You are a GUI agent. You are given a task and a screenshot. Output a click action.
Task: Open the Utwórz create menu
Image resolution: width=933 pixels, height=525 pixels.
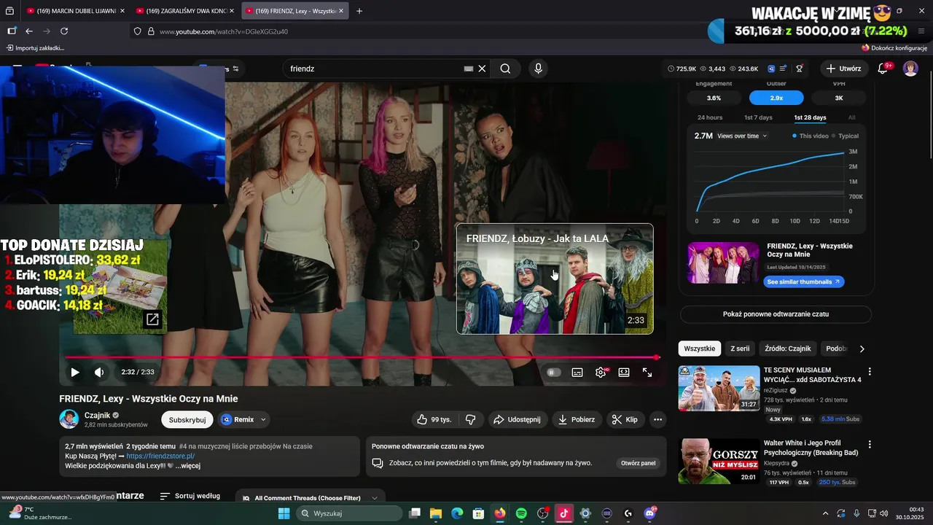(844, 69)
